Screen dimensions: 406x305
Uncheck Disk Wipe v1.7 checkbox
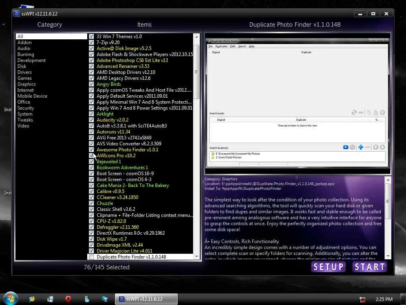(92, 239)
